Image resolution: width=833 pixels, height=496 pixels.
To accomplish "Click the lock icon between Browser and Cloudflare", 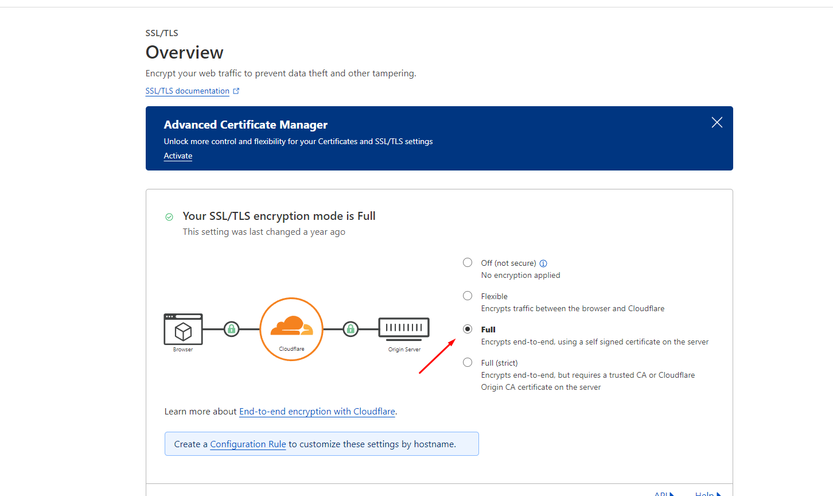I will coord(231,329).
